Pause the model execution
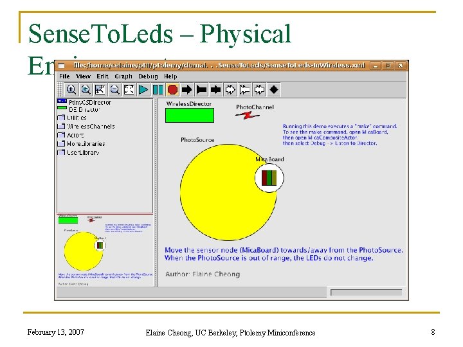The height and width of the screenshot is (347, 463). coord(158,90)
